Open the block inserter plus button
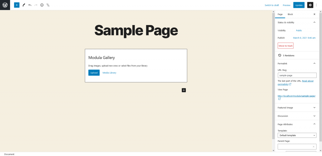The height and width of the screenshot is (156, 322). point(17,5)
